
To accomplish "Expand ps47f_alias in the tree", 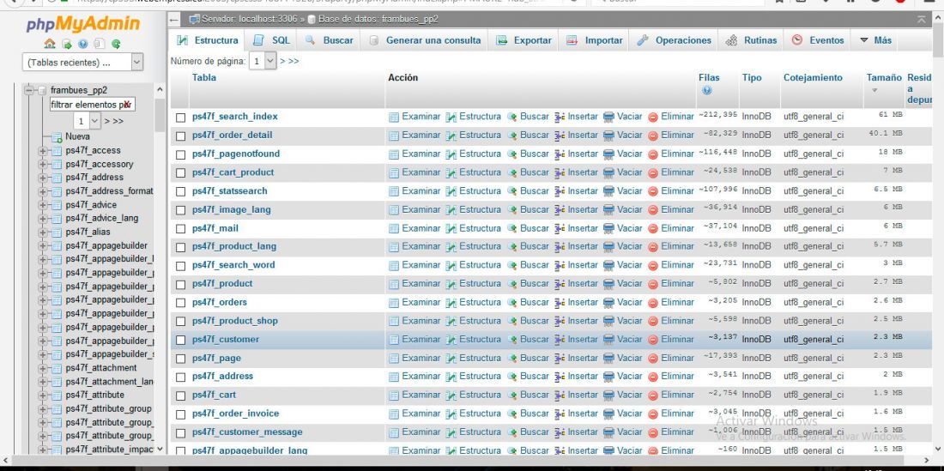I will [x=42, y=232].
